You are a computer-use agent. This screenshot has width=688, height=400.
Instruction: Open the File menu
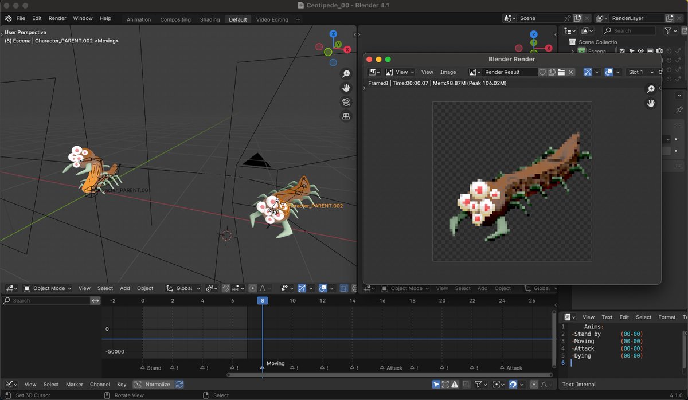point(21,18)
